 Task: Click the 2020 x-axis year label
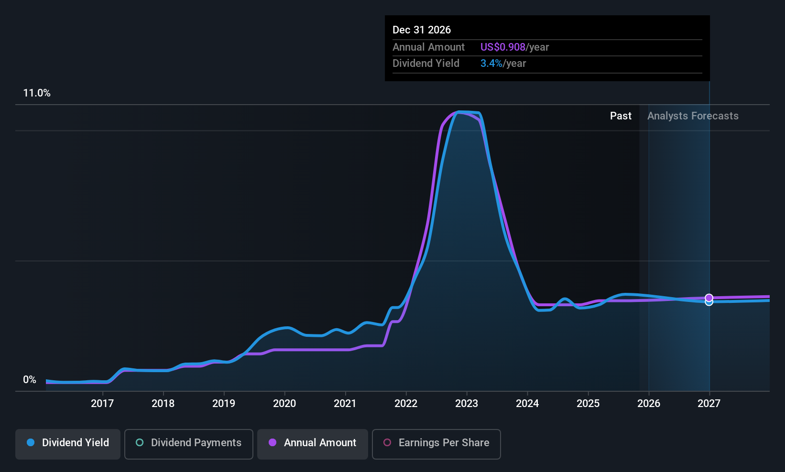(284, 404)
